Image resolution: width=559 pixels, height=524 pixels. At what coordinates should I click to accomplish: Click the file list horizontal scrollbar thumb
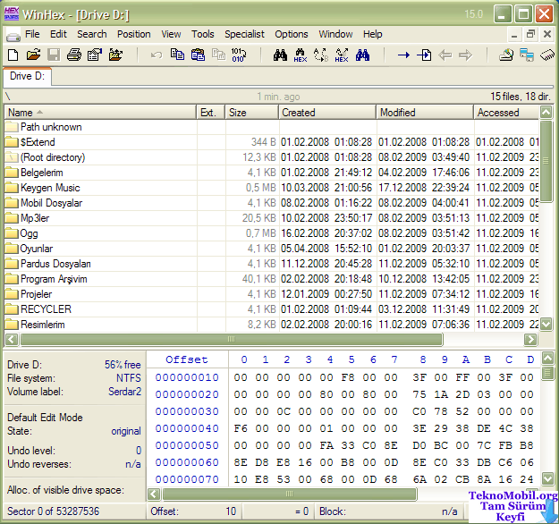coord(232,339)
